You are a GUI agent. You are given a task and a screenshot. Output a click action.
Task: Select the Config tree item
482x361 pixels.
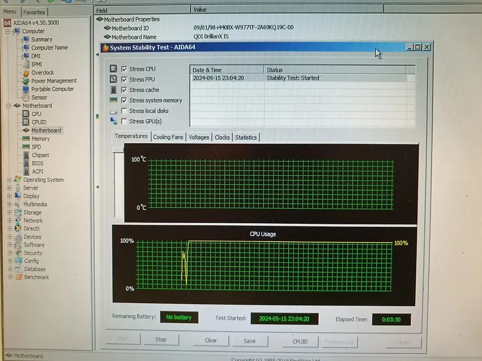pyautogui.click(x=31, y=261)
